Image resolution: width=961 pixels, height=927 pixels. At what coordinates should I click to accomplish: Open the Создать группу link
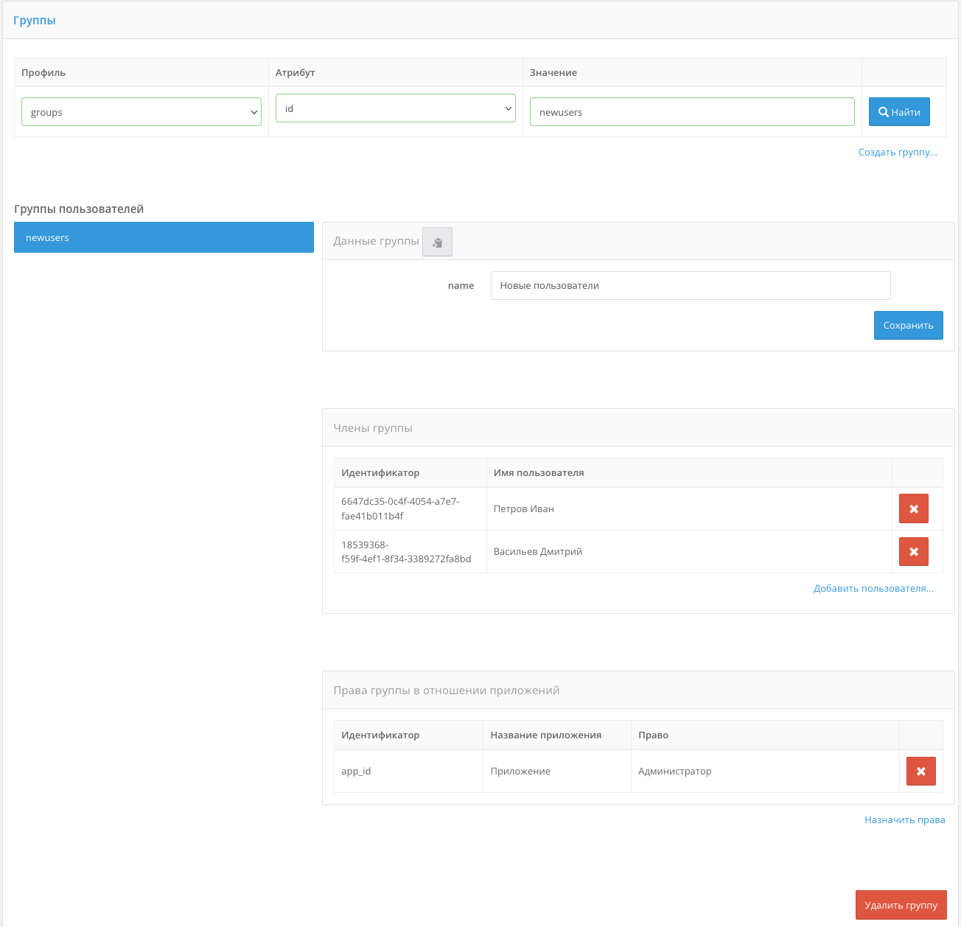(898, 153)
